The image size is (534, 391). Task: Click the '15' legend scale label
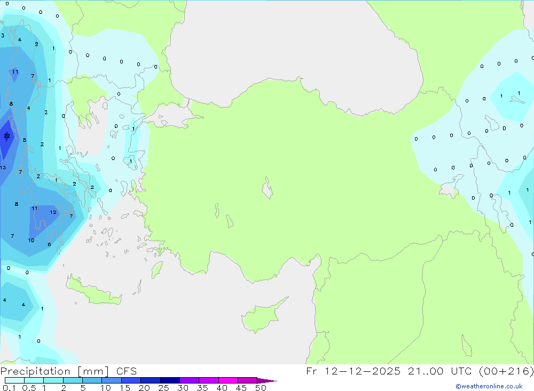[x=125, y=388]
